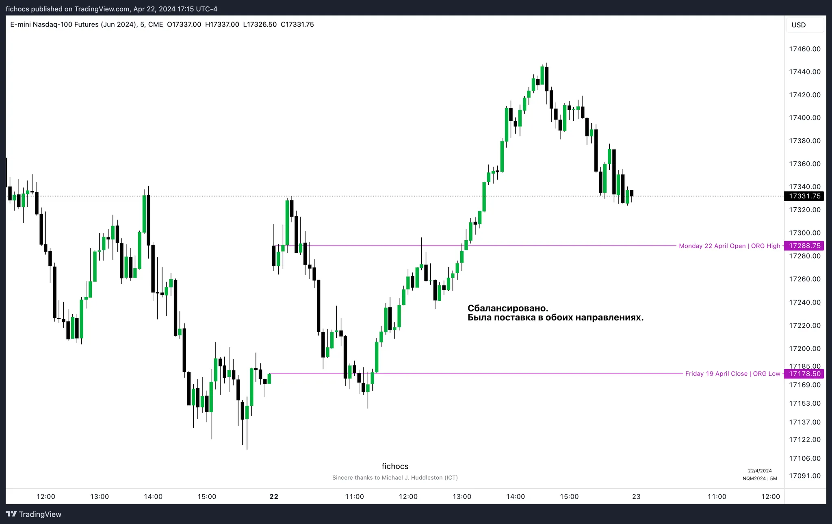Click the 14:00 label before the 22 marker
This screenshot has width=832, height=524.
tap(153, 496)
